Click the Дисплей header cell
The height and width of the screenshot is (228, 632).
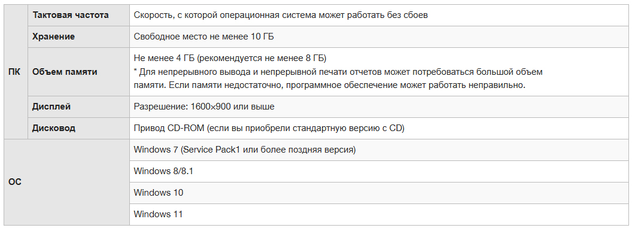[78, 107]
